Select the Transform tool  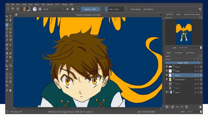7,45
